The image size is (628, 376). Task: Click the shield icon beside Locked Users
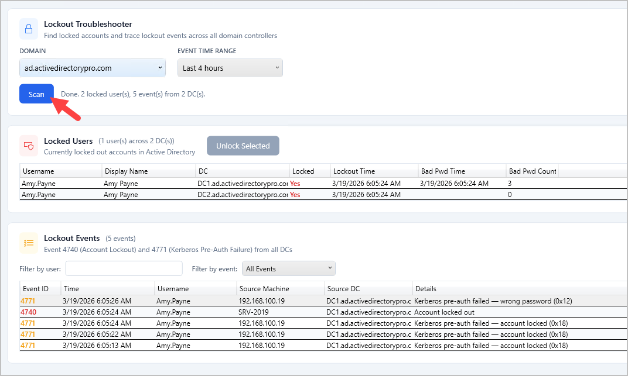pos(29,146)
